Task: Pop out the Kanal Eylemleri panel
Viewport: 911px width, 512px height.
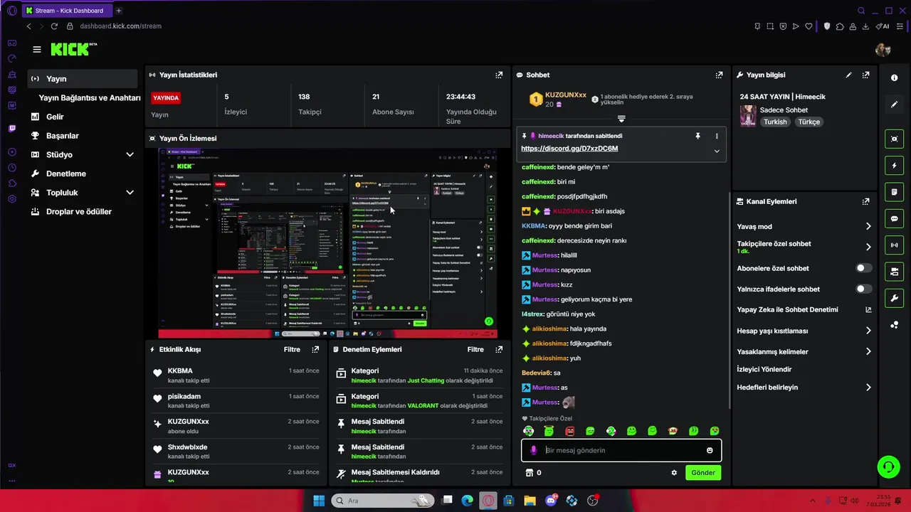Action: coord(865,201)
